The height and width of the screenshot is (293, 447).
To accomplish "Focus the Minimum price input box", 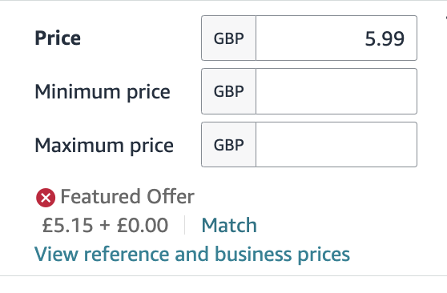I will (x=336, y=91).
